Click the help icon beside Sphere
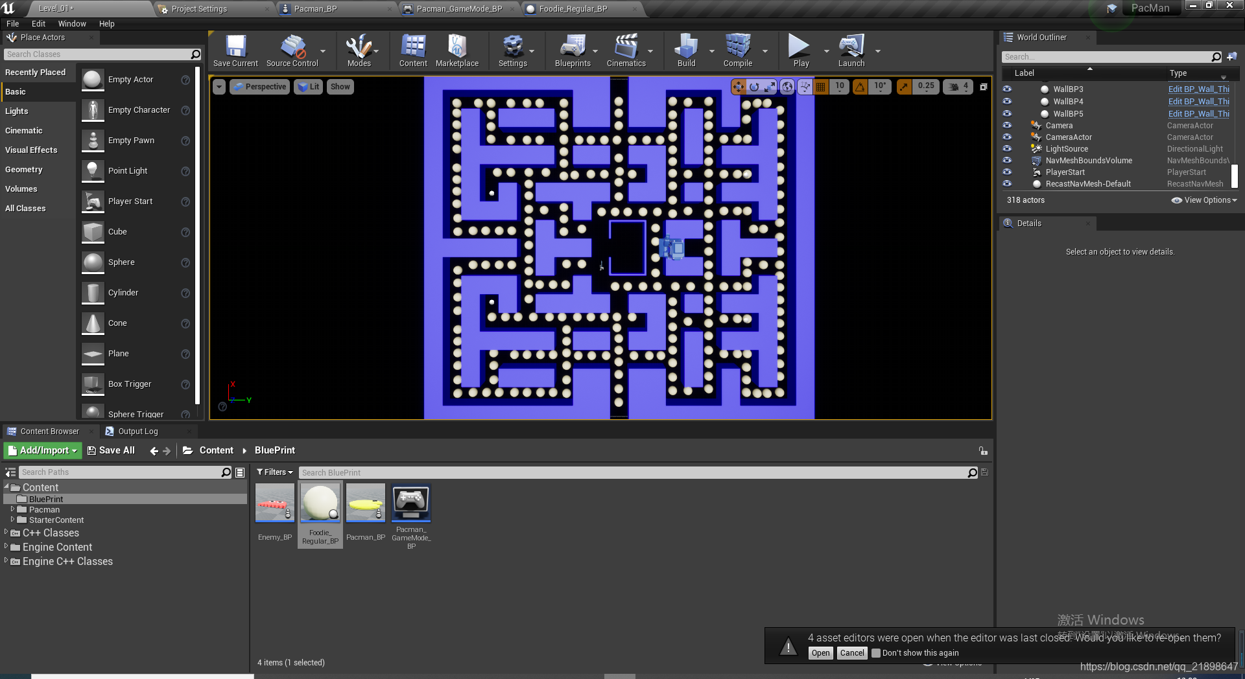1245x679 pixels. pyautogui.click(x=185, y=262)
